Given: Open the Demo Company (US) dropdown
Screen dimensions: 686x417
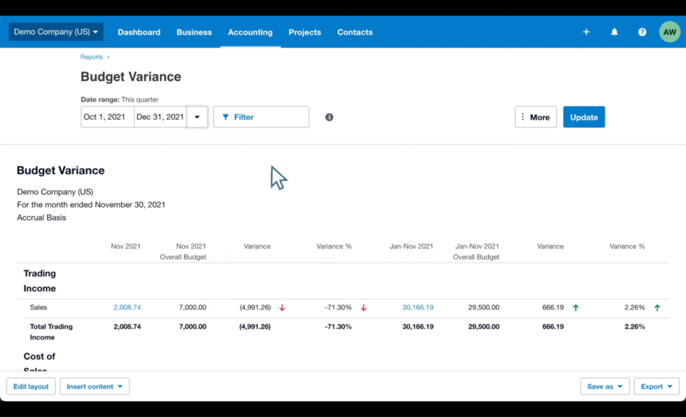Looking at the screenshot, I should [55, 31].
